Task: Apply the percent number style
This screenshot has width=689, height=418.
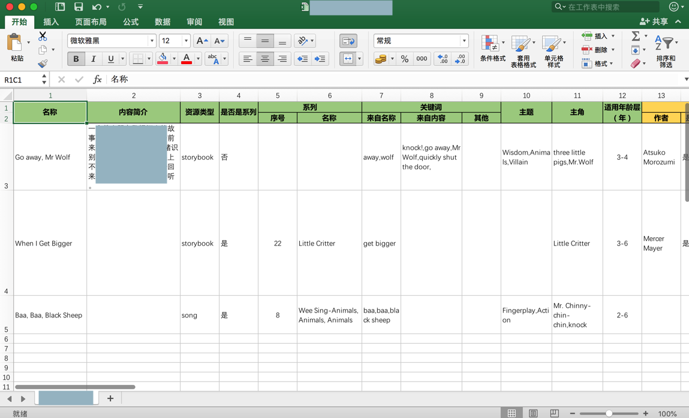Action: click(x=405, y=59)
